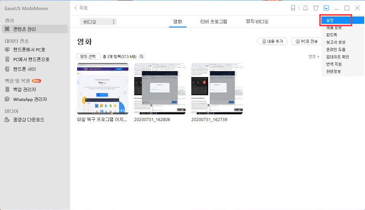Go back with the 뒤로 arrow
Image resolution: width=365 pixels, height=210 pixels.
[x=81, y=8]
